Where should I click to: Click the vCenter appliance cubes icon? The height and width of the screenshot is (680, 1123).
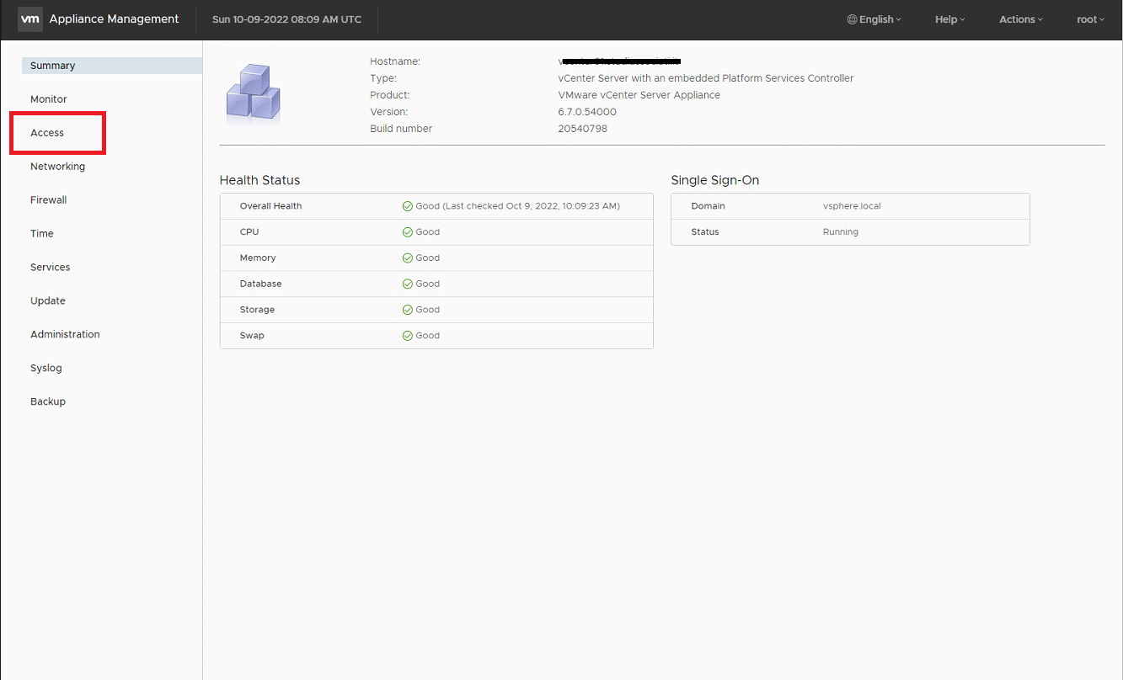(x=253, y=94)
